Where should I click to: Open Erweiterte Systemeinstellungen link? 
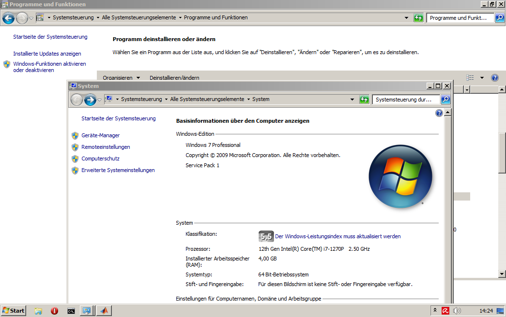pyautogui.click(x=118, y=170)
